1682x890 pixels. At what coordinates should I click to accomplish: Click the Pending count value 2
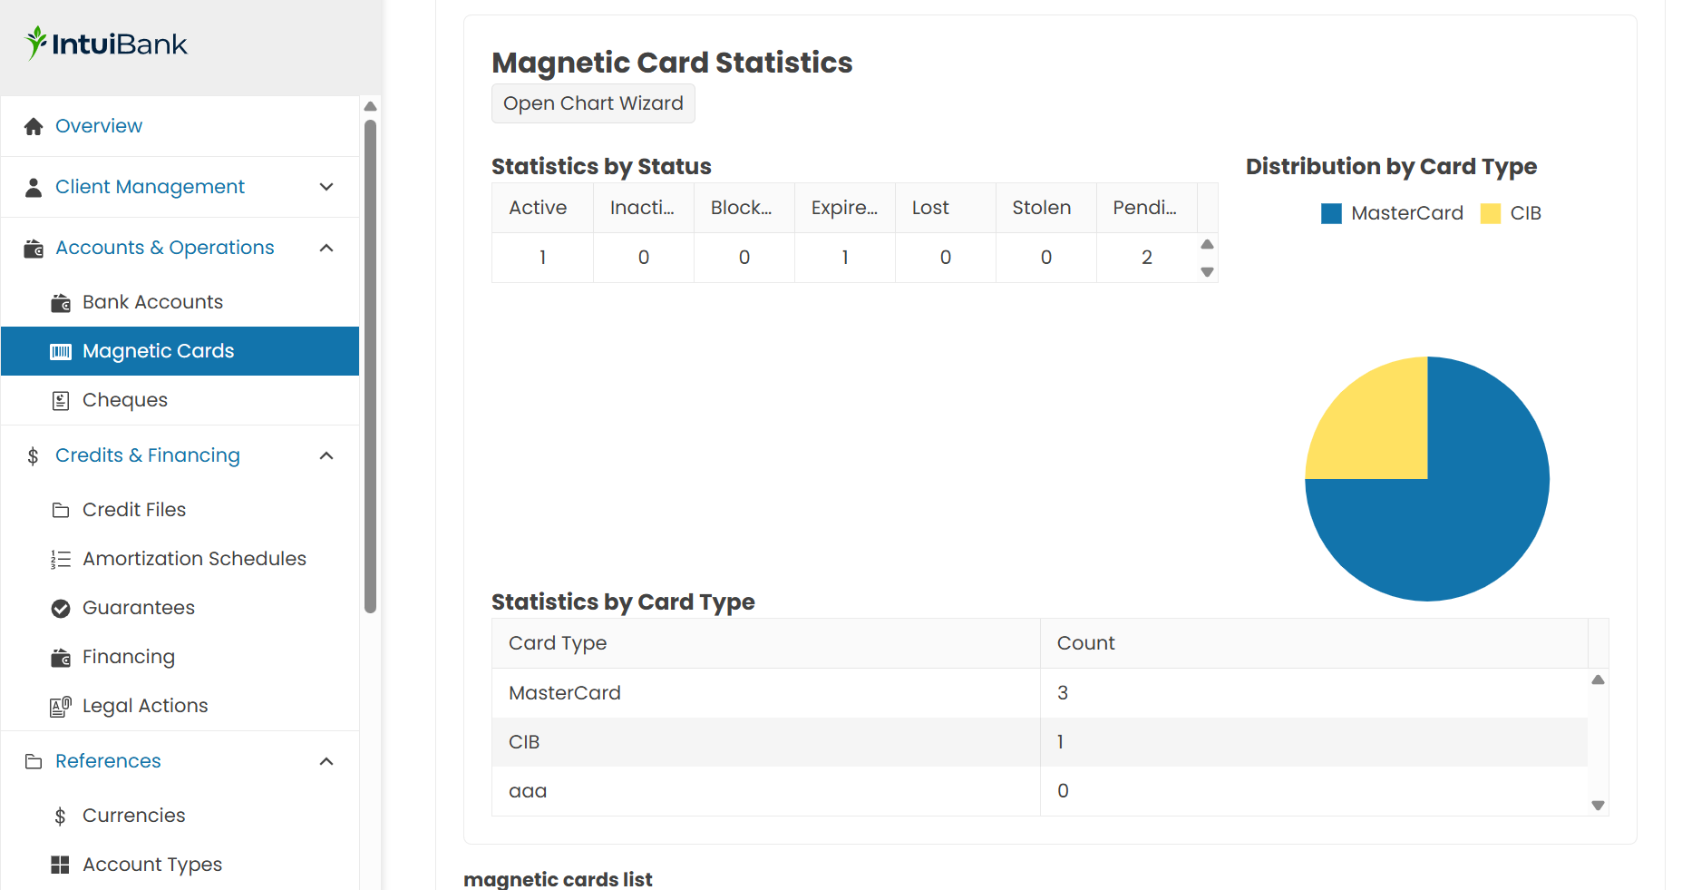(1147, 258)
